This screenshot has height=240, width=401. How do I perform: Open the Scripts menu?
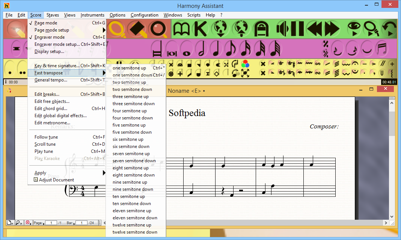point(194,15)
